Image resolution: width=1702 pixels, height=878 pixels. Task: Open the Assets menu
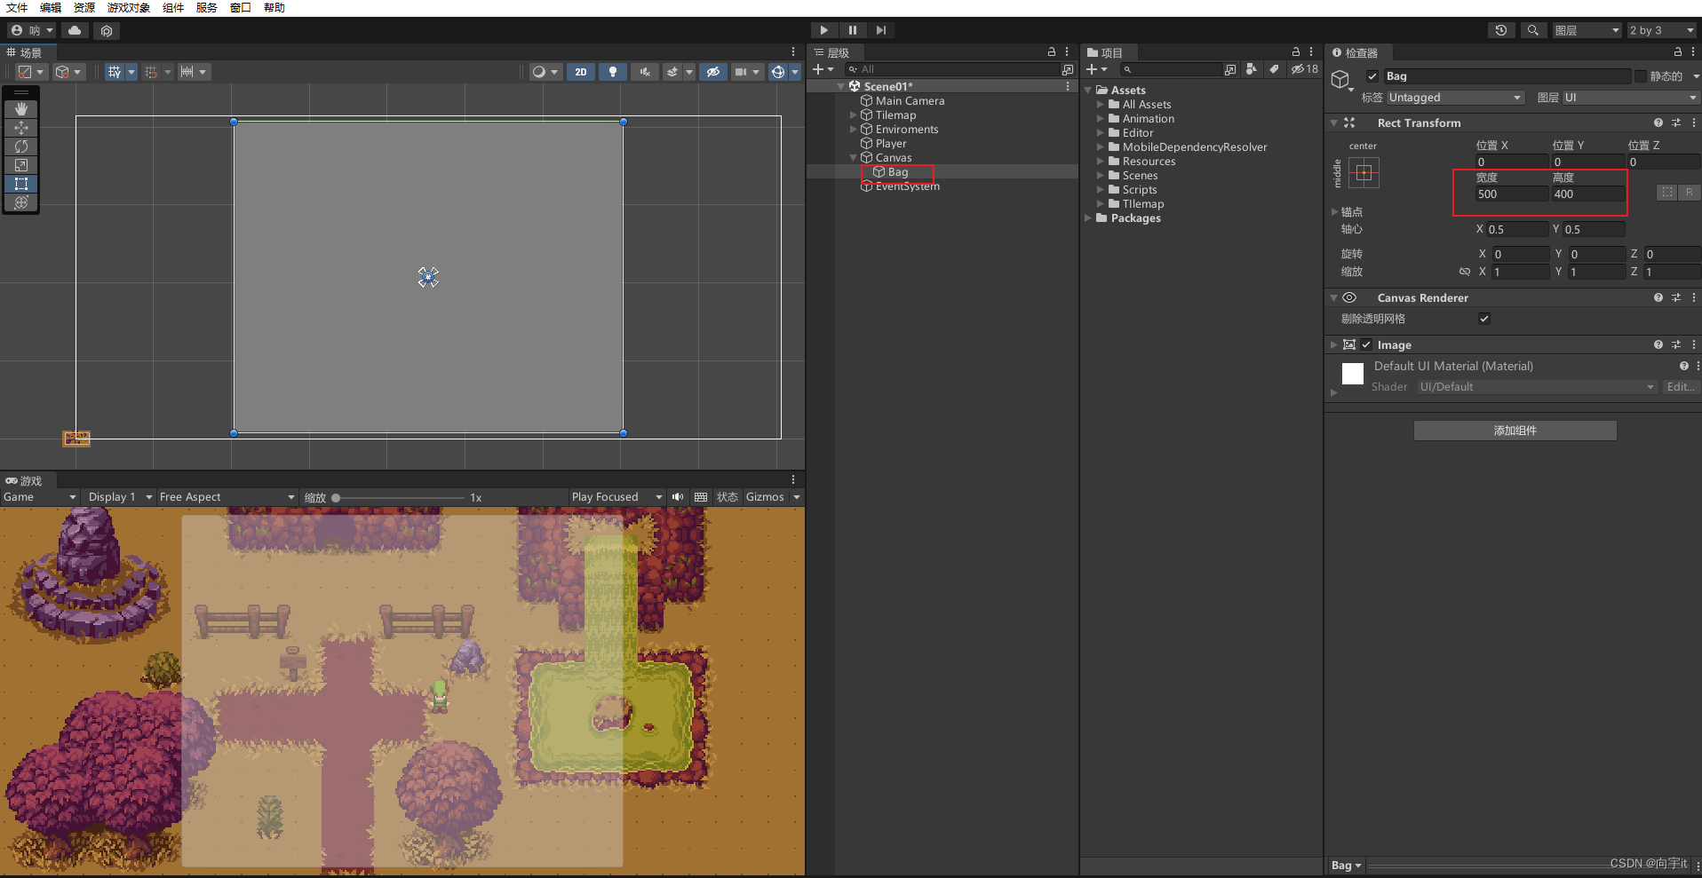84,8
